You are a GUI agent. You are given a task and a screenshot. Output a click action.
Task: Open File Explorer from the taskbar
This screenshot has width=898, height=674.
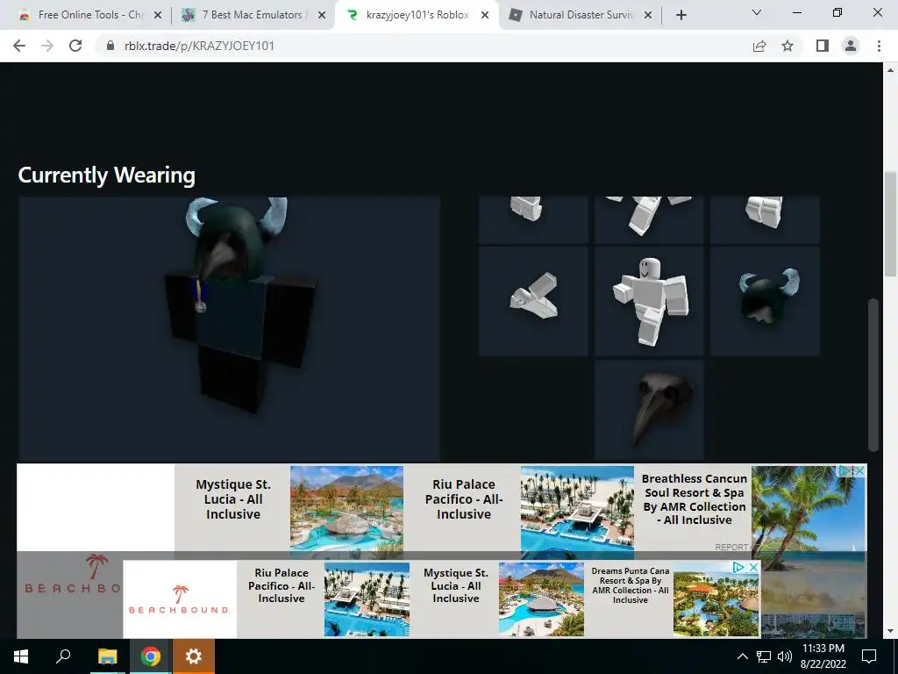tap(107, 656)
